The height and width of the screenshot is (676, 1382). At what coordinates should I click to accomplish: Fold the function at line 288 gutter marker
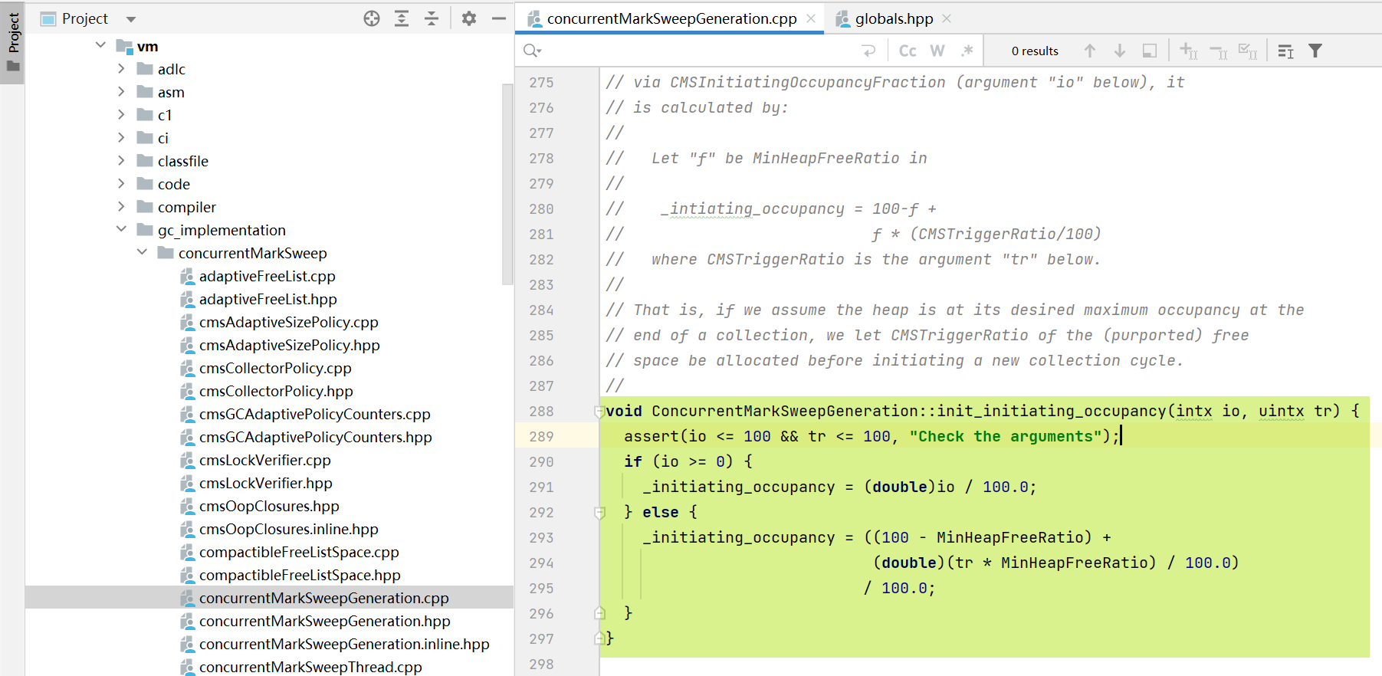pos(599,412)
